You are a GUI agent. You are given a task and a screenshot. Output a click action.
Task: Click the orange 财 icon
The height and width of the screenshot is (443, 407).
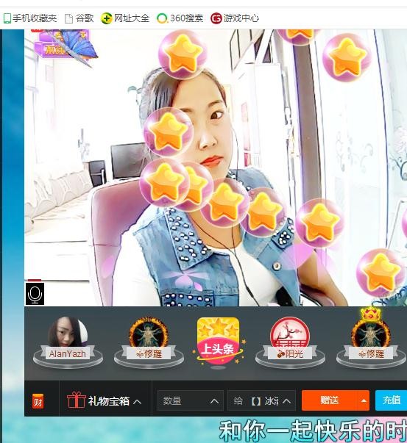[x=38, y=401]
